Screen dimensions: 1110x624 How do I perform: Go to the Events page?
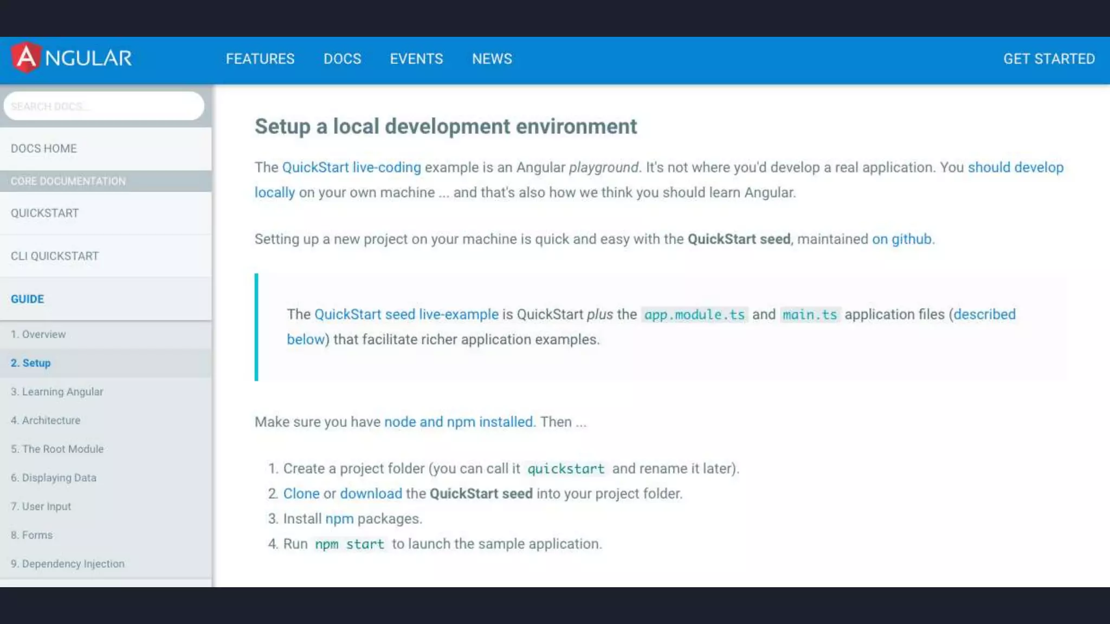coord(416,58)
